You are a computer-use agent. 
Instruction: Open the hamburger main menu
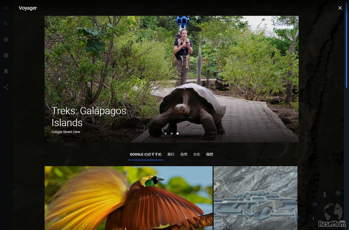[6, 8]
